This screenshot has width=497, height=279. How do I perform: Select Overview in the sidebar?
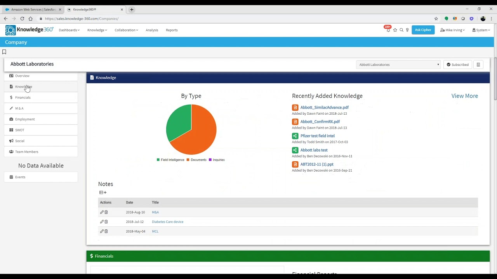41,76
